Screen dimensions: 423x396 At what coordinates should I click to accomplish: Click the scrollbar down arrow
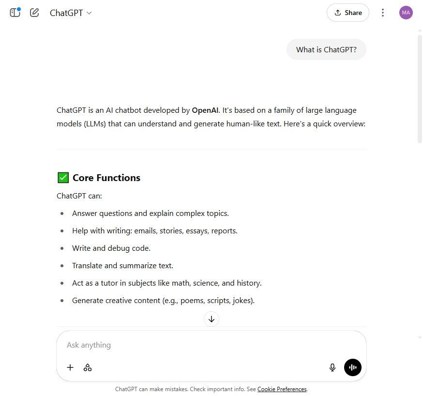tap(420, 337)
